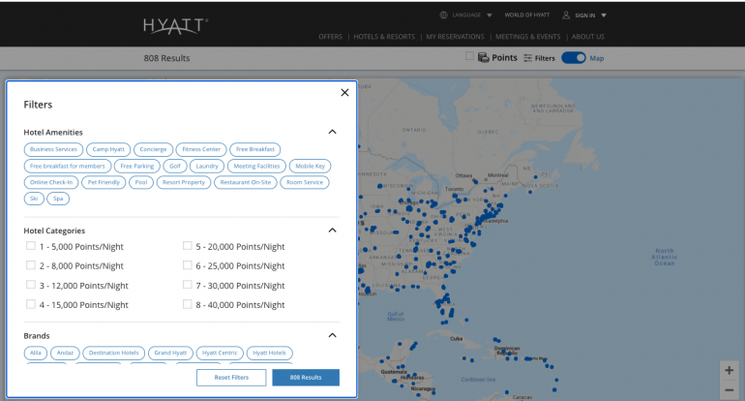Open Hotels & Resorts menu
The height and width of the screenshot is (401, 745).
tap(385, 37)
